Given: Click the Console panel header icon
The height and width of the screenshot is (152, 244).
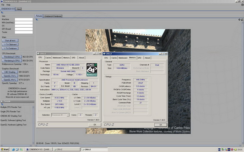Looking at the screenshot, I should click(2, 101).
